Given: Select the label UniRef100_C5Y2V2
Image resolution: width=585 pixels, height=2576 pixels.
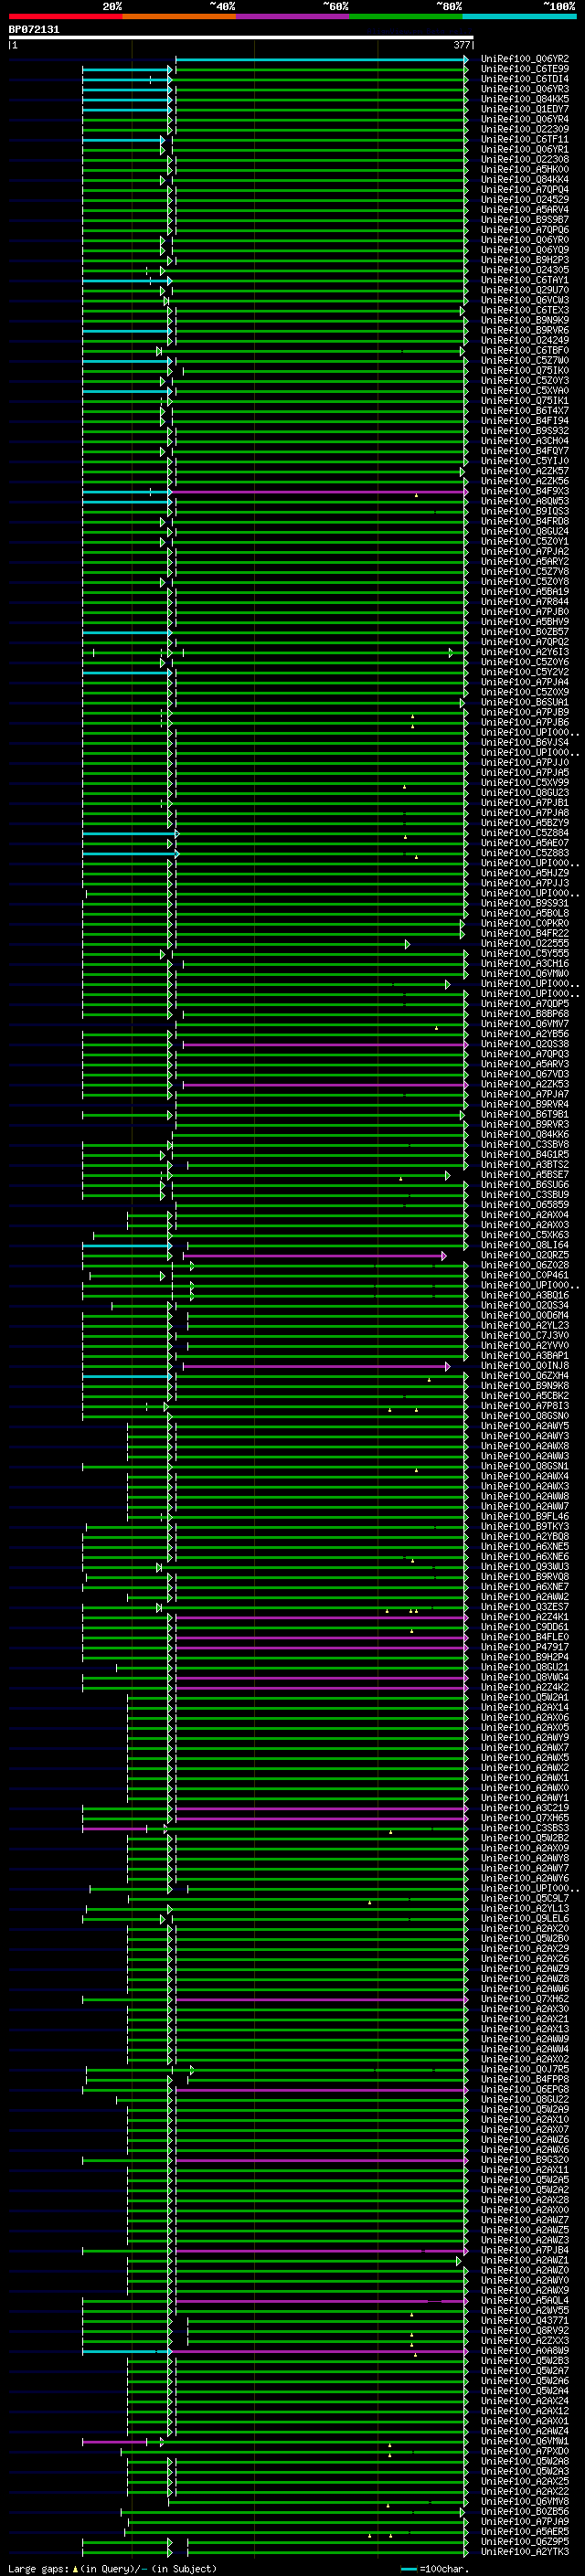Looking at the screenshot, I should tap(524, 673).
